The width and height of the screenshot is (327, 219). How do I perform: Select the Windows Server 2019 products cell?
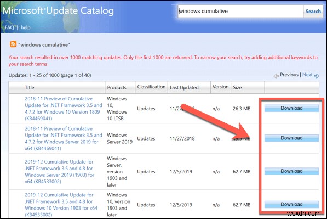coord(120,138)
